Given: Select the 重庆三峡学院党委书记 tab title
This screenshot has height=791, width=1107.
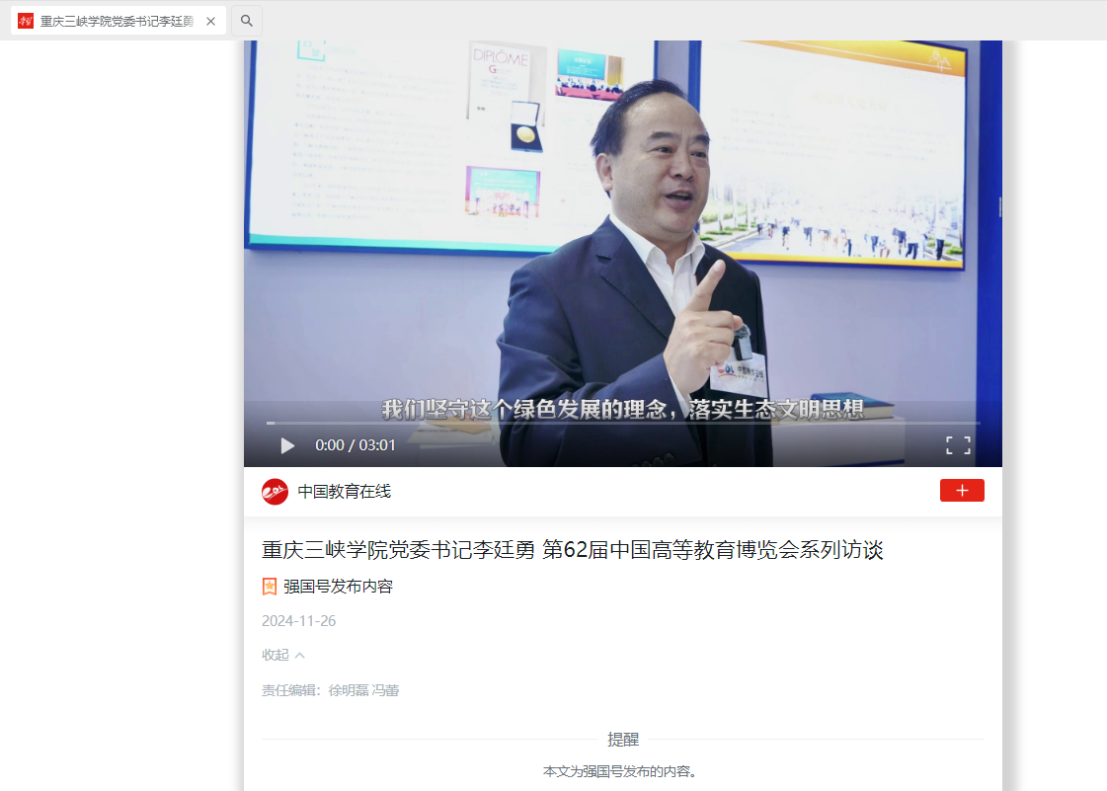Looking at the screenshot, I should [x=117, y=21].
